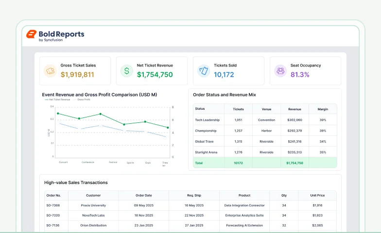
Task: Click the Net Ticket Revenue dollar icon
Action: coord(127,71)
